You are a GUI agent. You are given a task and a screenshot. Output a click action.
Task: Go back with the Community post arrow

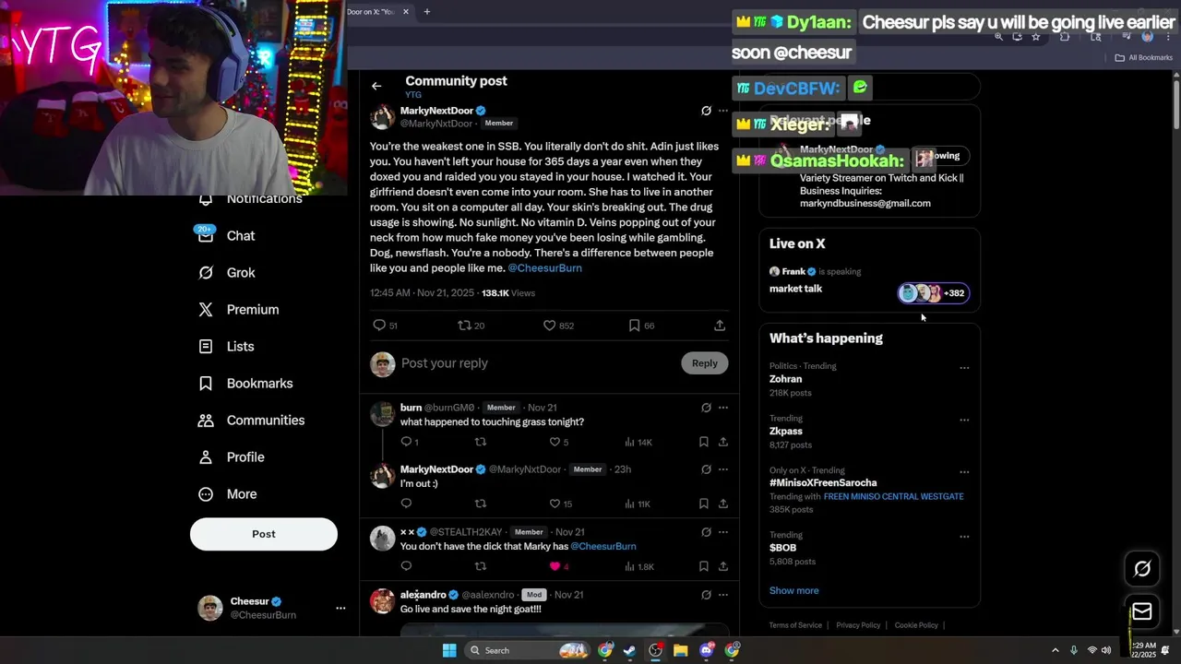[376, 86]
